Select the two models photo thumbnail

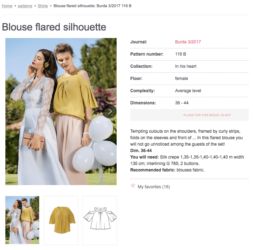click(x=22, y=220)
